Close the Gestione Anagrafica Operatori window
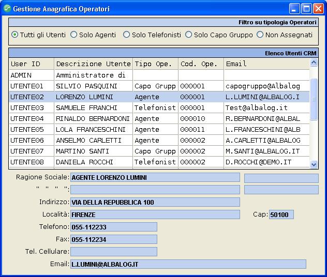Image resolution: width=327 pixels, height=277 pixels. pos(318,9)
